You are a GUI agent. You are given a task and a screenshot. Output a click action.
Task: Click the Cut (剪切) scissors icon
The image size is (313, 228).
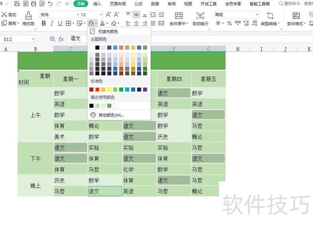4,15
